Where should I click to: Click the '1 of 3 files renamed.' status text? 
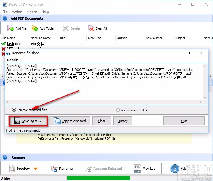coord(23,130)
